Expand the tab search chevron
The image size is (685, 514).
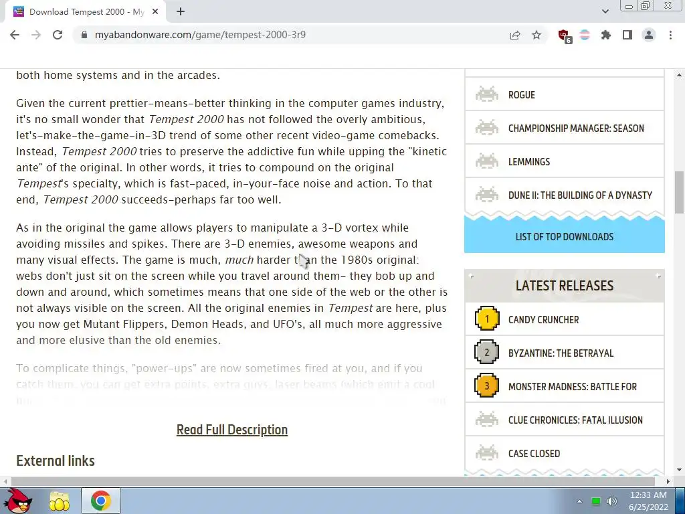click(605, 11)
